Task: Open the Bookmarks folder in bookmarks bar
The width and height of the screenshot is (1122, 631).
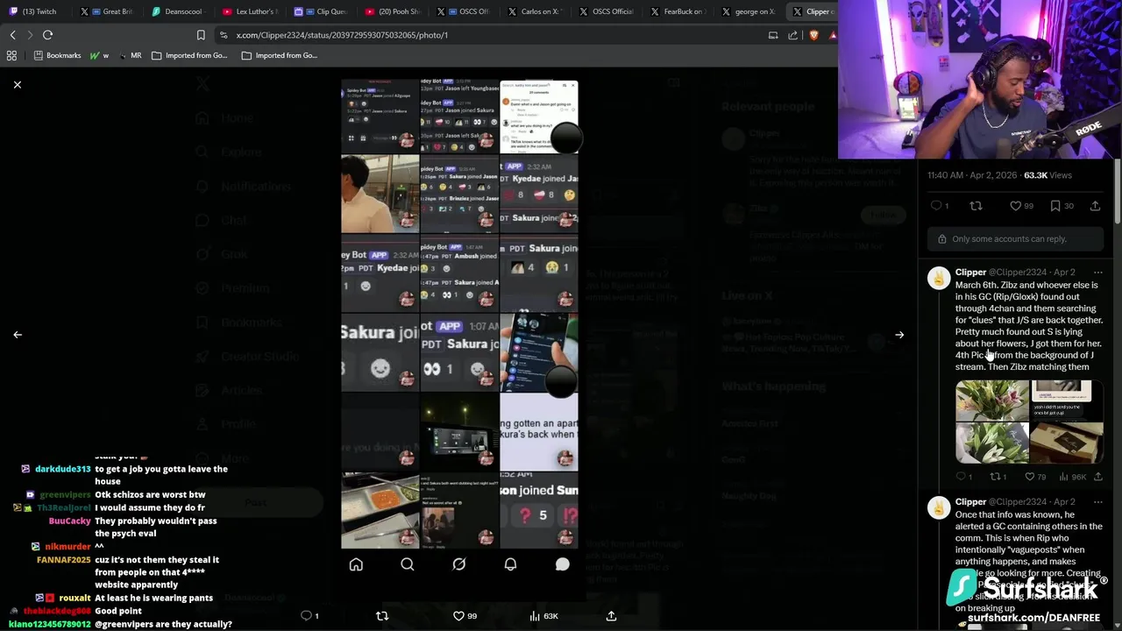Action: coord(57,55)
